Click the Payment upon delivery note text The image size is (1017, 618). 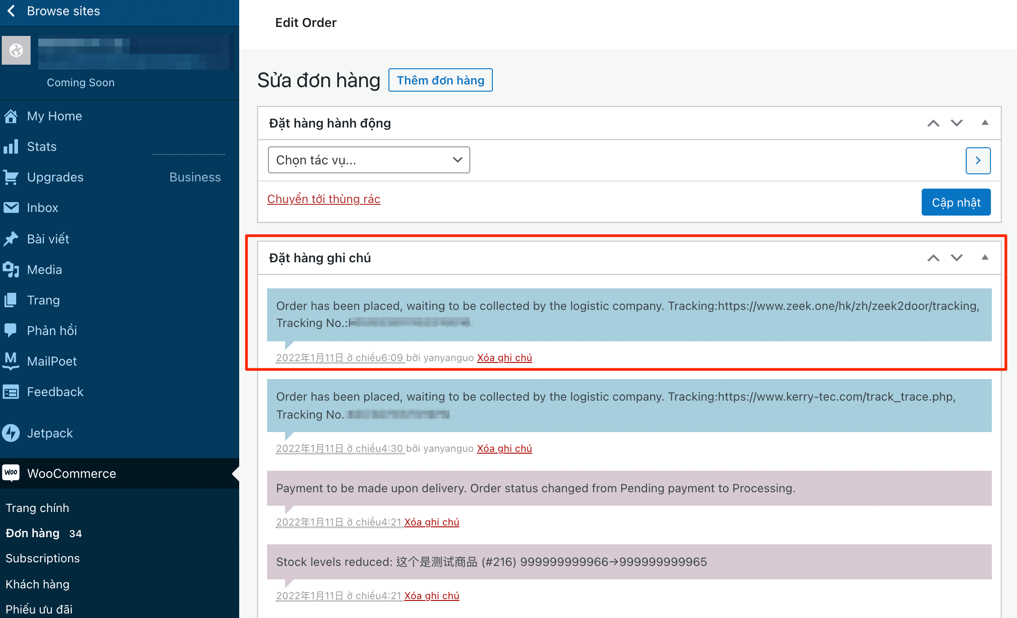click(535, 488)
